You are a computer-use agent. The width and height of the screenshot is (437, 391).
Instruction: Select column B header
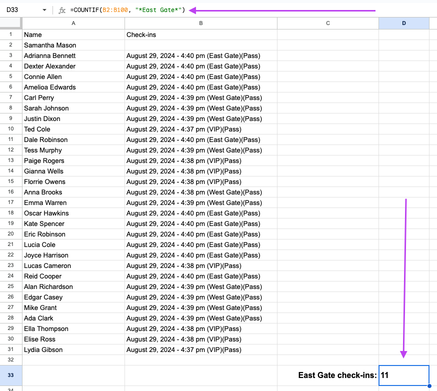click(x=200, y=23)
